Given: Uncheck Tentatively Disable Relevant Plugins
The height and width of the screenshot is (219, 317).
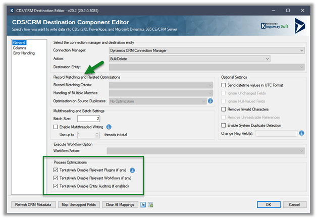Looking at the screenshot, I should pyautogui.click(x=56, y=170).
